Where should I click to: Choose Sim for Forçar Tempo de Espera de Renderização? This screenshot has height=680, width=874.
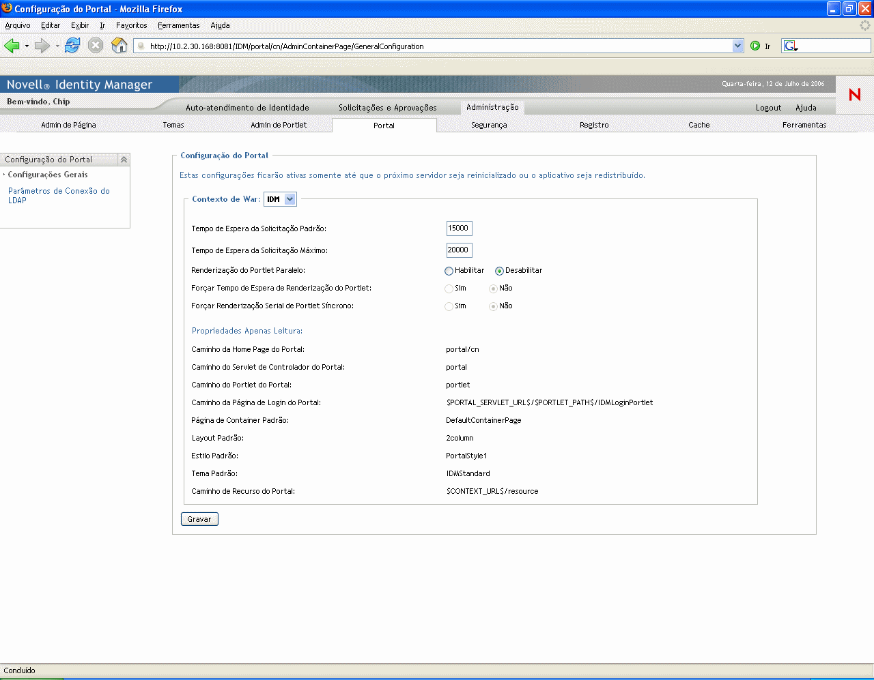point(449,289)
